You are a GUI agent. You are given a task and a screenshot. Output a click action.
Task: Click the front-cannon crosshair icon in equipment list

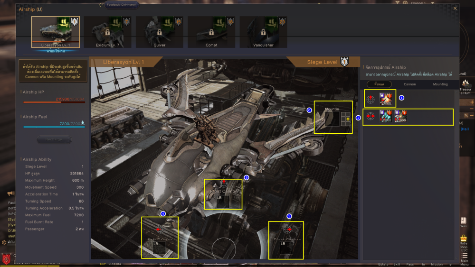point(370,99)
